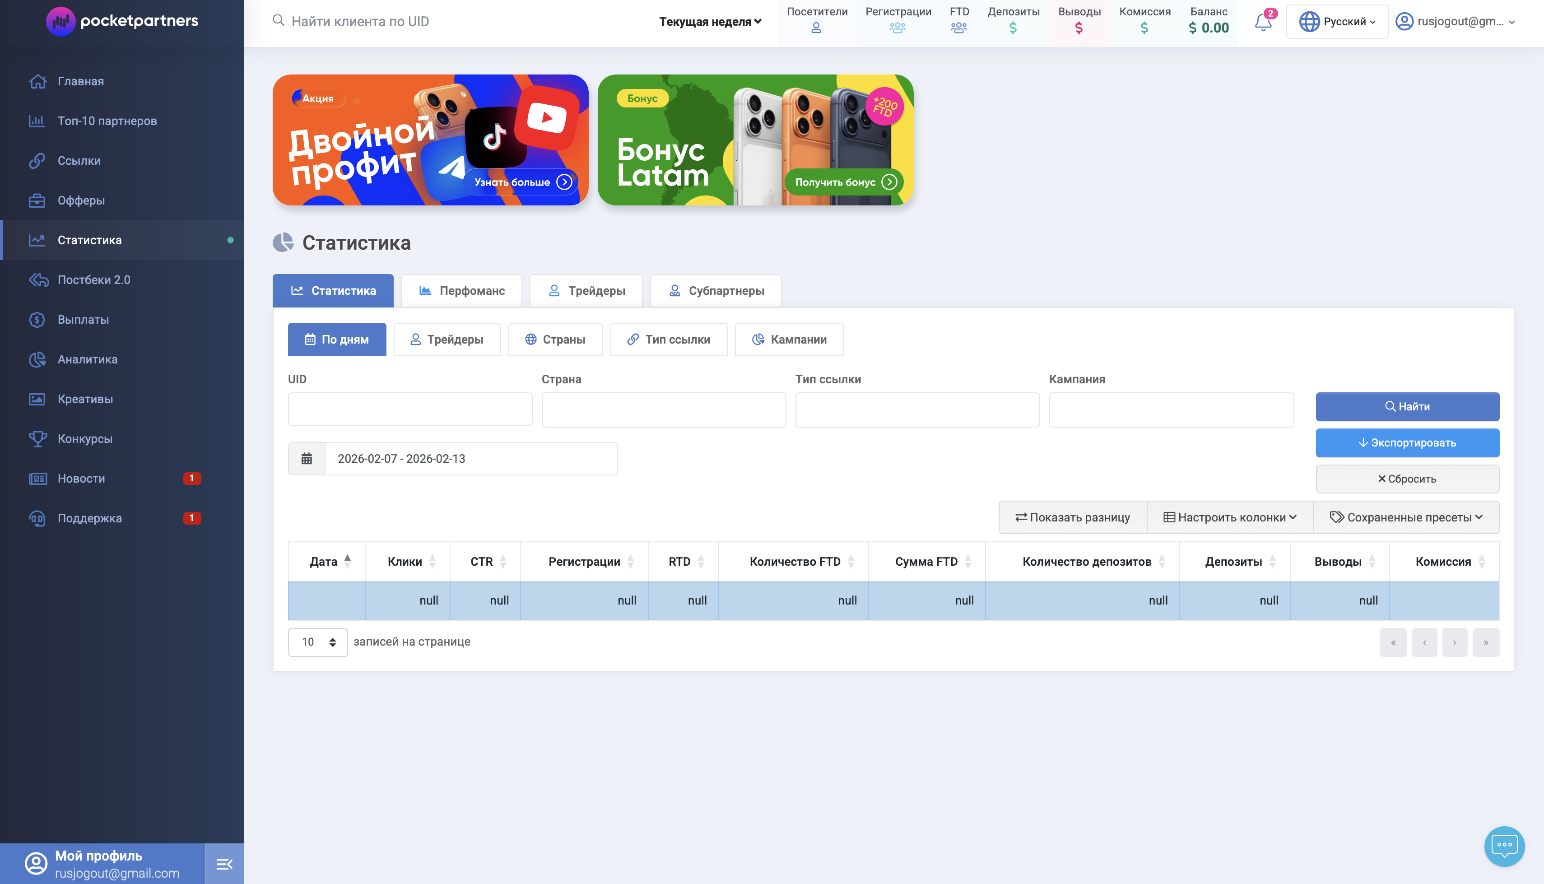Switch to the top Трейдеры tab

coord(586,291)
